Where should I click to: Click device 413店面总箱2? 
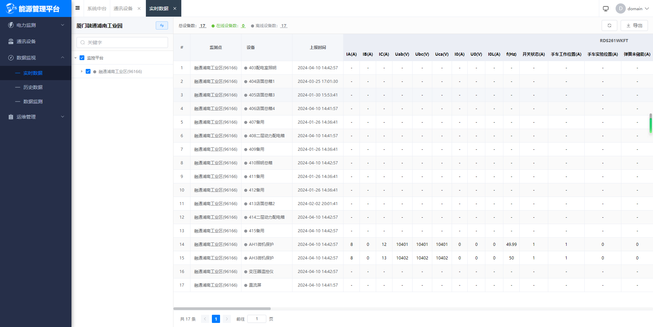[262, 204]
